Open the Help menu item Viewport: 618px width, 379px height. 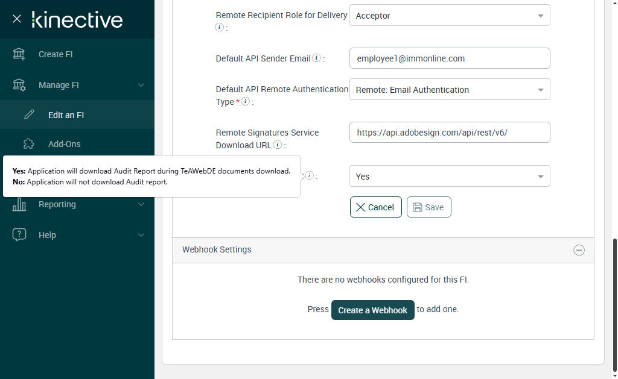tap(47, 235)
